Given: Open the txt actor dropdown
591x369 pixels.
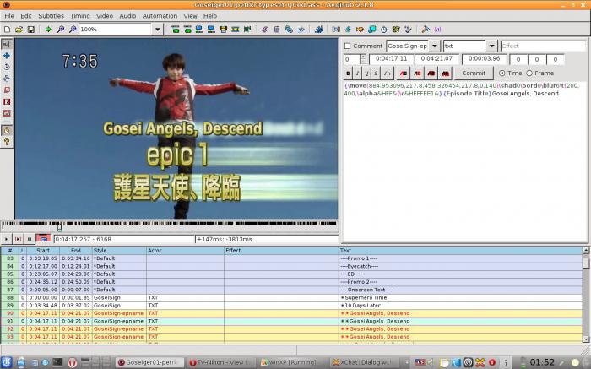Looking at the screenshot, I should pyautogui.click(x=491, y=46).
